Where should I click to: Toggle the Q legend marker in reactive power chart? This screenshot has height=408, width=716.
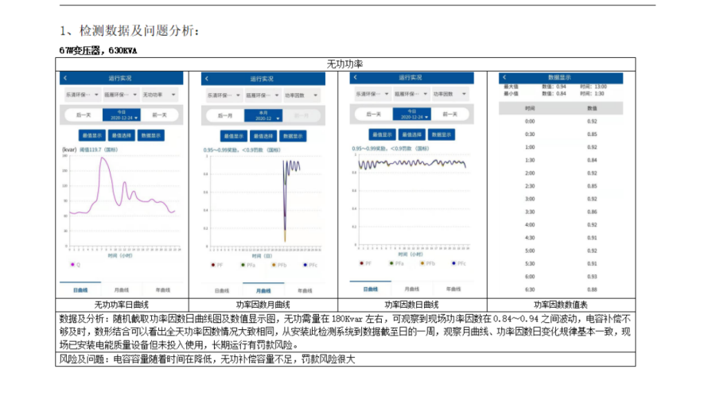point(74,263)
